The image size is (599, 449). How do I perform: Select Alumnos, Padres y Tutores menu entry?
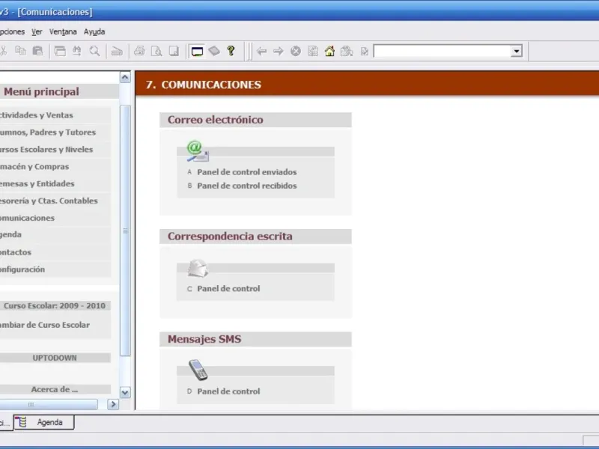pyautogui.click(x=55, y=132)
